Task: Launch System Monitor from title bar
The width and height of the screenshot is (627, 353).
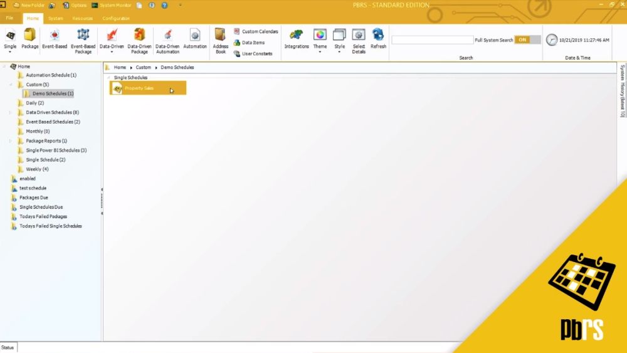Action: point(112,5)
